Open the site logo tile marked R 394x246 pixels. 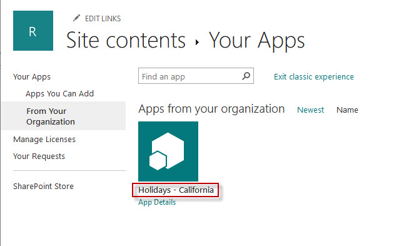(33, 31)
